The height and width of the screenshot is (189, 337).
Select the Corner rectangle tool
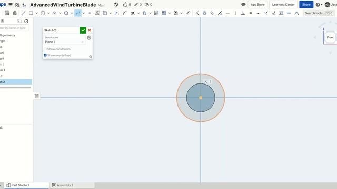[x=31, y=13]
